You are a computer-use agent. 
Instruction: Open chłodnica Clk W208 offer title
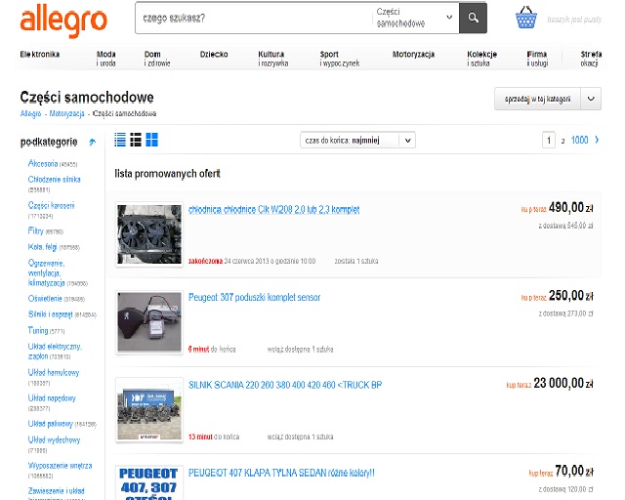click(273, 210)
